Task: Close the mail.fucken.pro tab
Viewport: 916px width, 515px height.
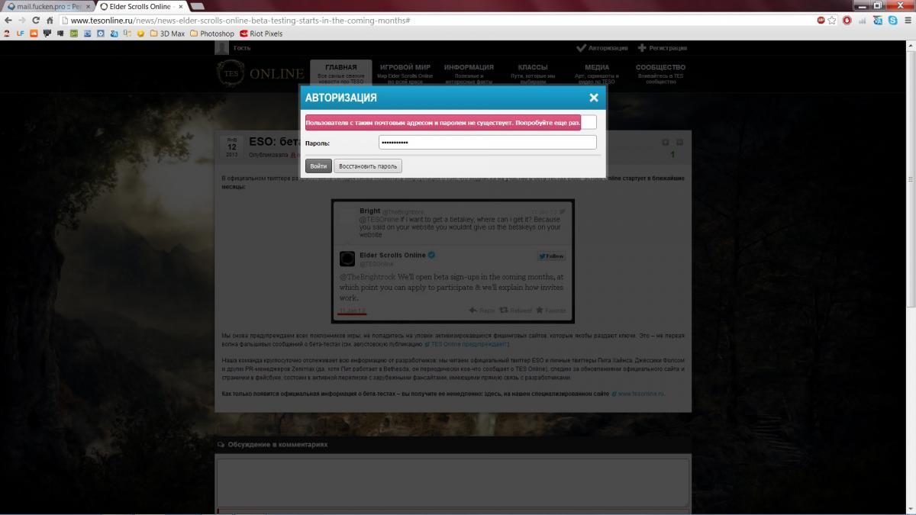Action: pyautogui.click(x=87, y=6)
